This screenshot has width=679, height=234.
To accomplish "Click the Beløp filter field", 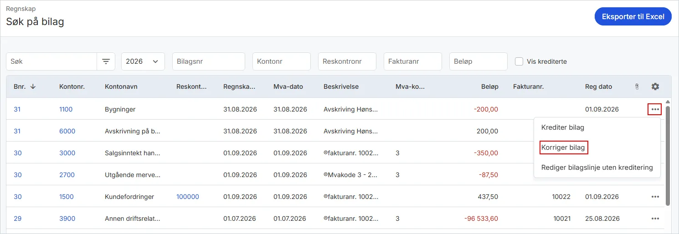I will [x=478, y=61].
